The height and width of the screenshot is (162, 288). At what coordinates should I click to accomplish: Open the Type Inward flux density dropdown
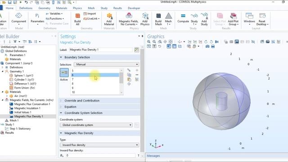99,145
